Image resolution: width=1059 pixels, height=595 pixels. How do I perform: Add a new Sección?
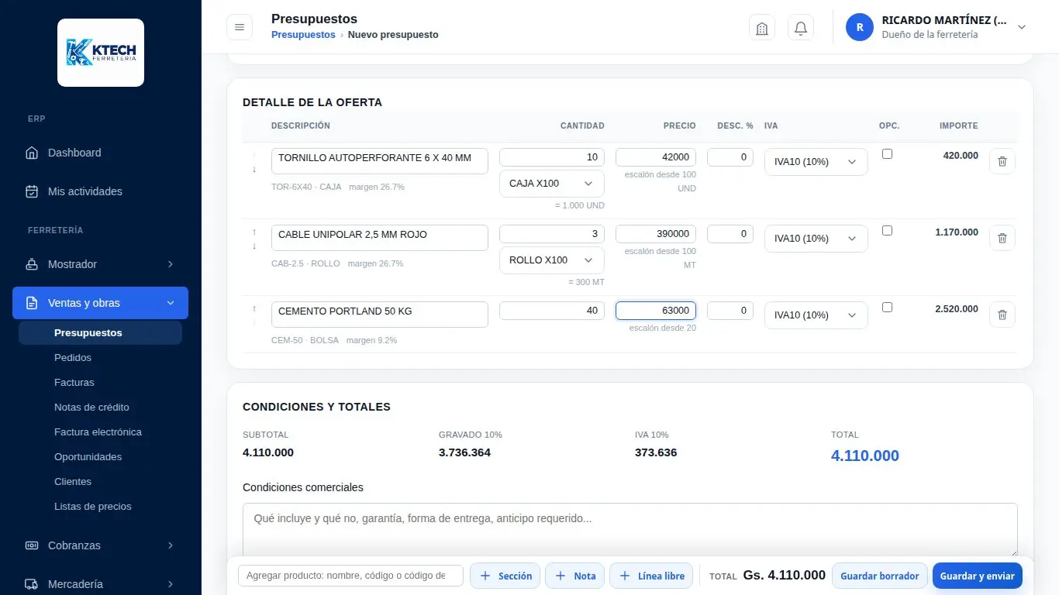(505, 576)
